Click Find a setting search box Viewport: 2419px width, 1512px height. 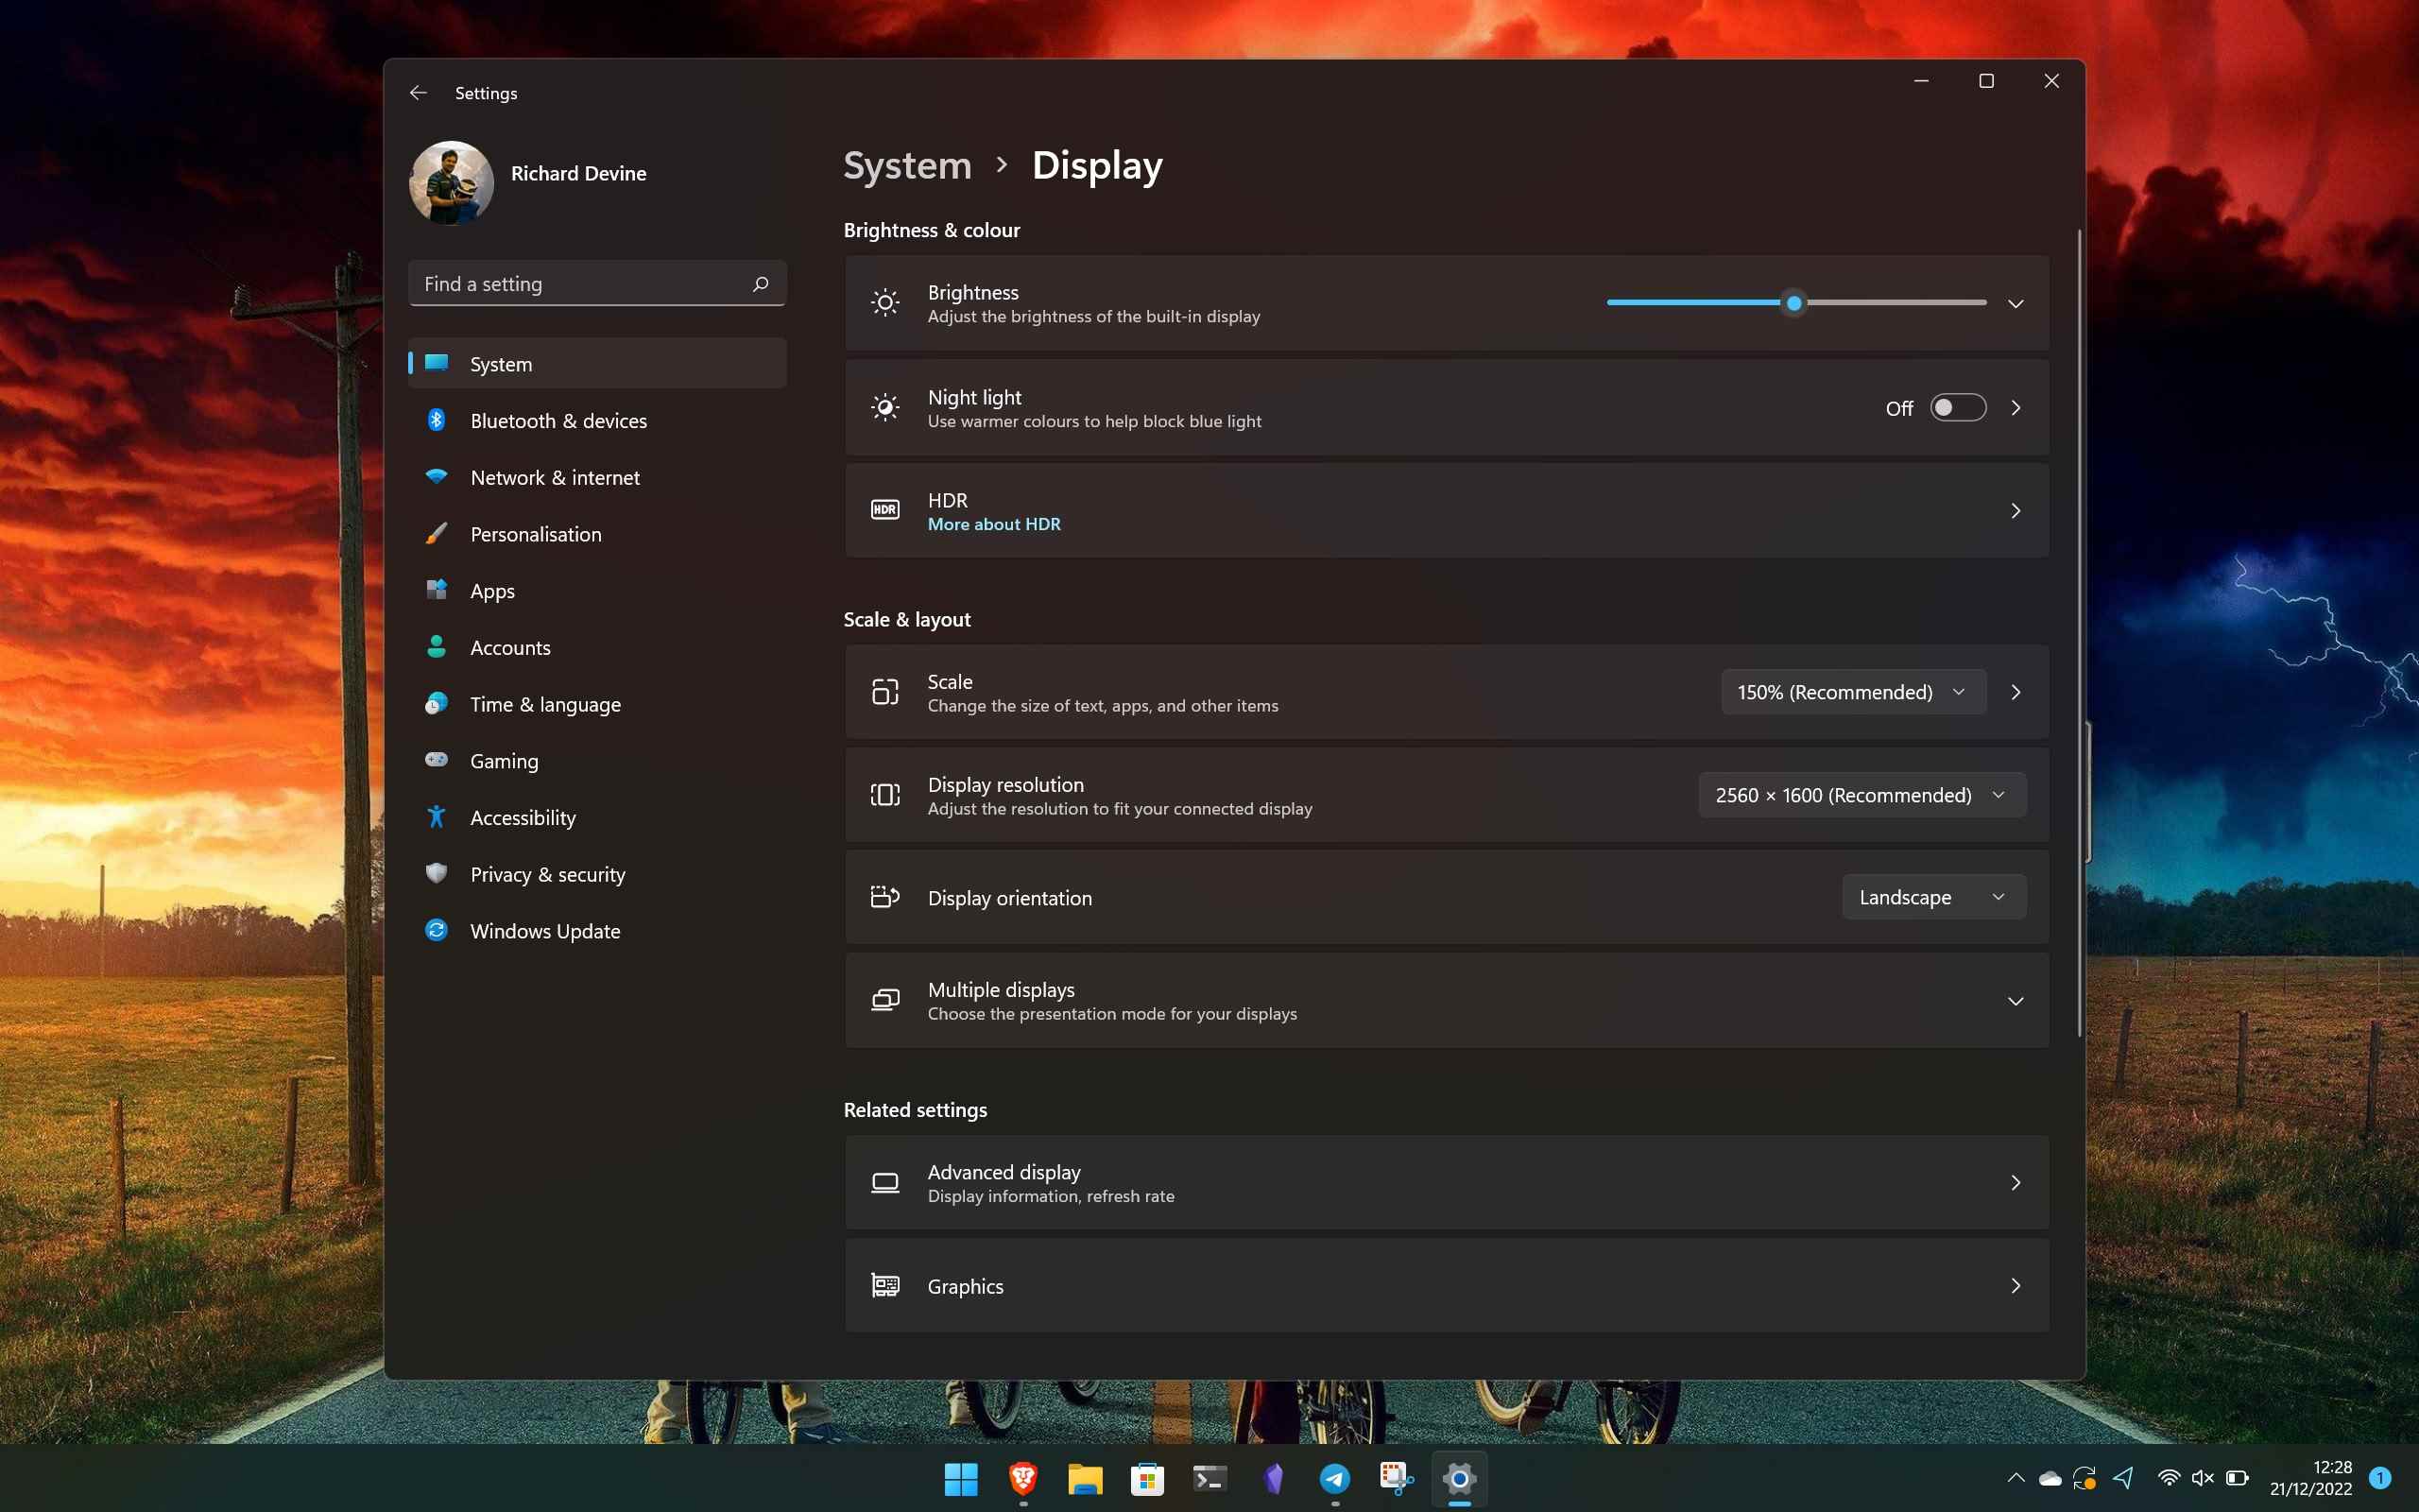[x=593, y=283]
